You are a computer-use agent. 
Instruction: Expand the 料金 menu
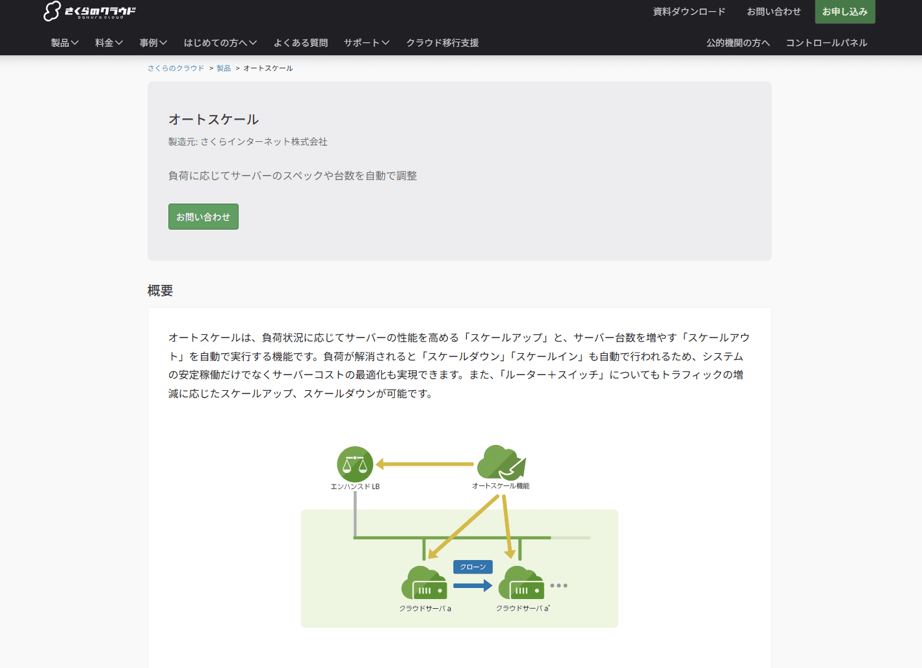coord(109,43)
